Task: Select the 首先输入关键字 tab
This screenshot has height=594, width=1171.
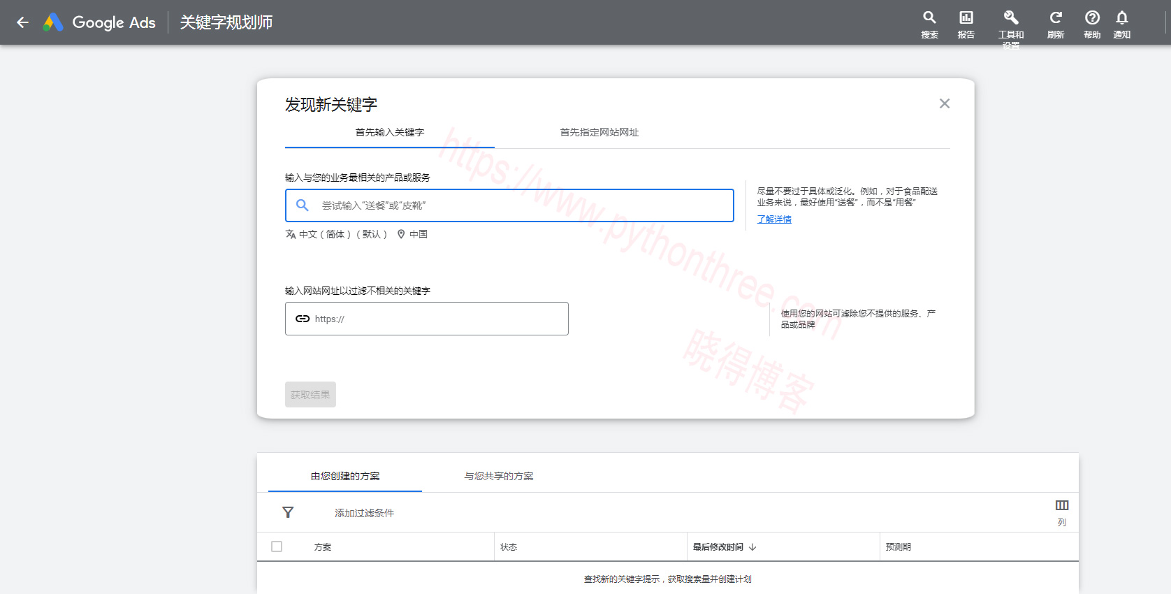Action: coord(390,133)
